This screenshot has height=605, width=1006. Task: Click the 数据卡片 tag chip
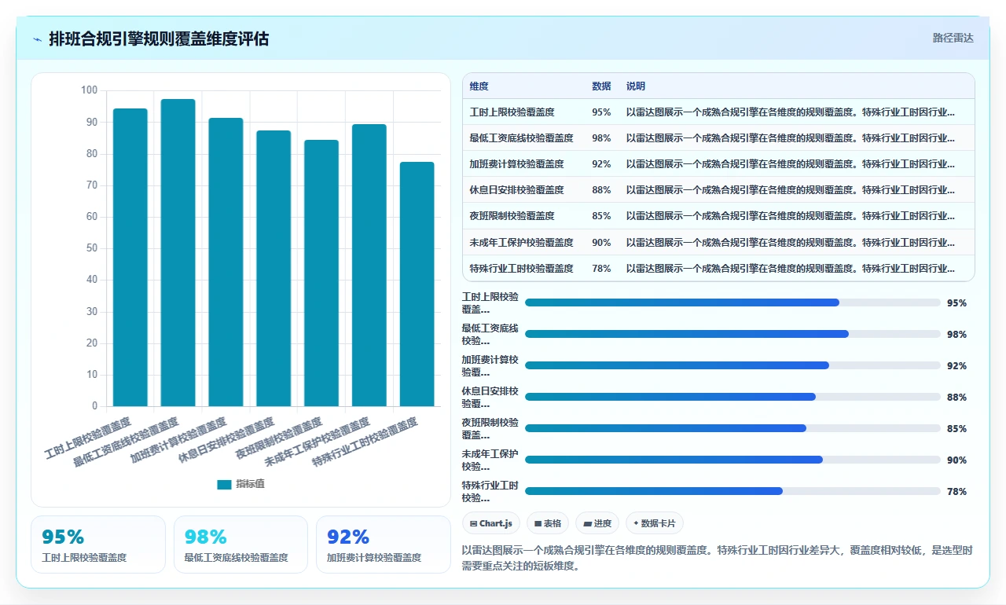click(655, 523)
